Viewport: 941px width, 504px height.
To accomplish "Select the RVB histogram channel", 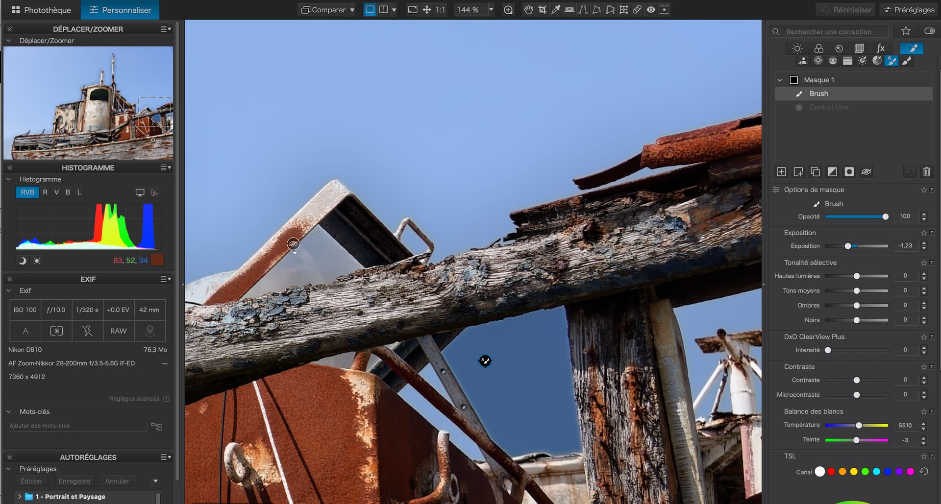I will (27, 192).
